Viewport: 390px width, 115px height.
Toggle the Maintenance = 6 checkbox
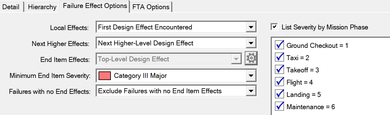[279, 107]
